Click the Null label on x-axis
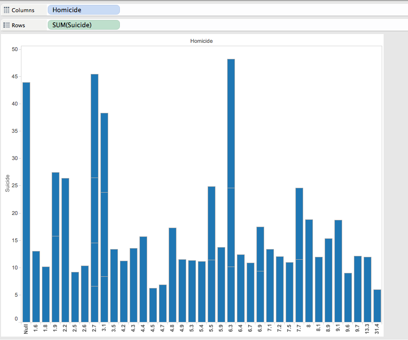This screenshot has width=408, height=340. tap(26, 329)
